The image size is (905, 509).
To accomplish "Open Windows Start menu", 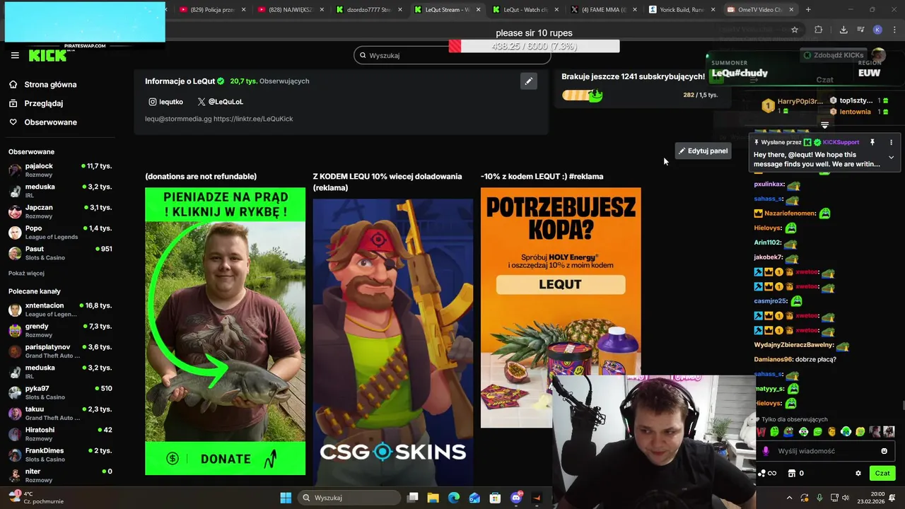I will [286, 498].
